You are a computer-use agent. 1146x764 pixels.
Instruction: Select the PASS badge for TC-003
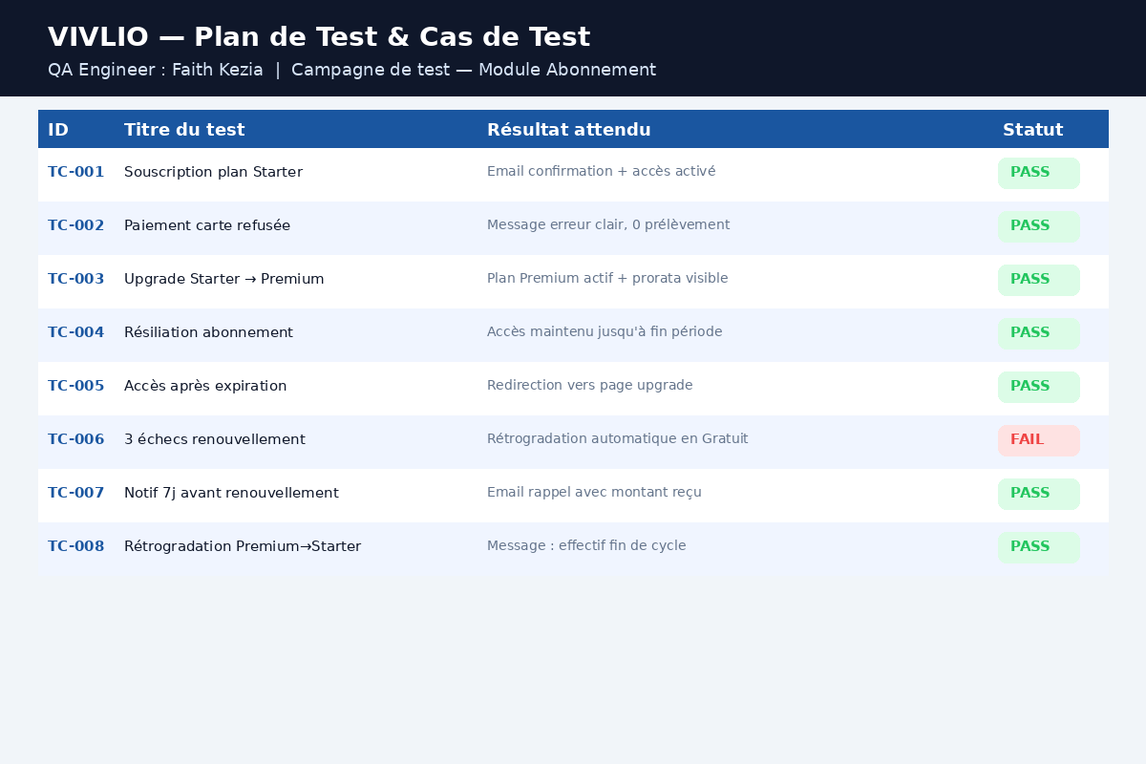pyautogui.click(x=1039, y=280)
